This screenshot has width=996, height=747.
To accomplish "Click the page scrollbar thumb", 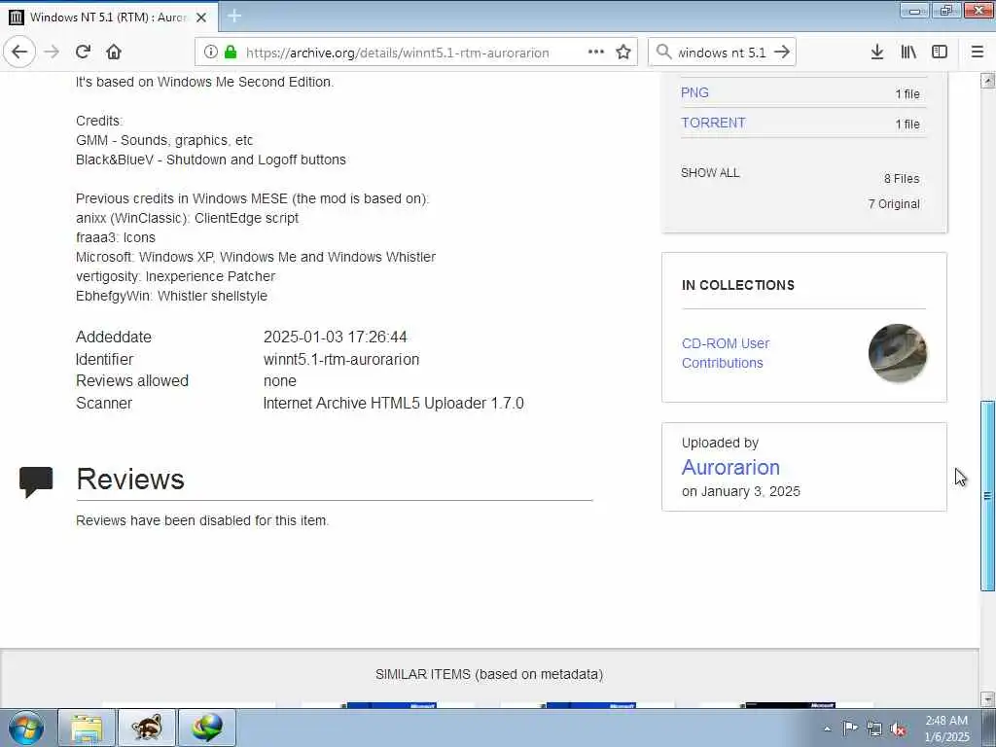I will pos(987,495).
